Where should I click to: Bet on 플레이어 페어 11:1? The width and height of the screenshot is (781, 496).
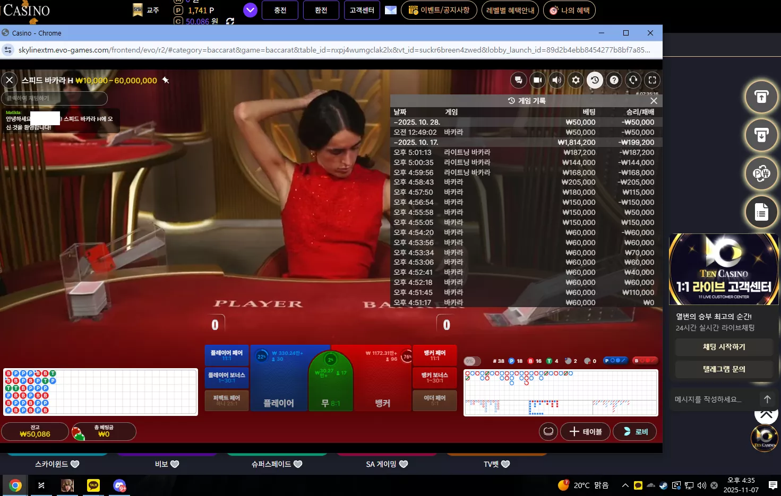pyautogui.click(x=226, y=355)
